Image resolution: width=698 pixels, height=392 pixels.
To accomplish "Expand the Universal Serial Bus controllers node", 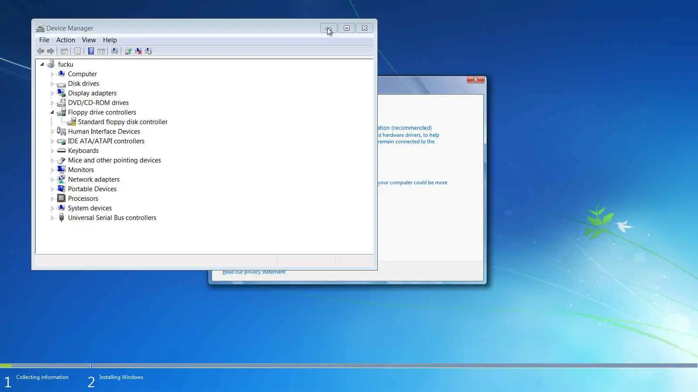I will 52,218.
